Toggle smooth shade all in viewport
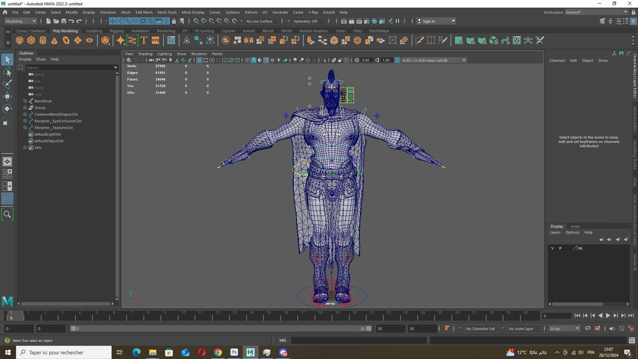 (x=254, y=60)
